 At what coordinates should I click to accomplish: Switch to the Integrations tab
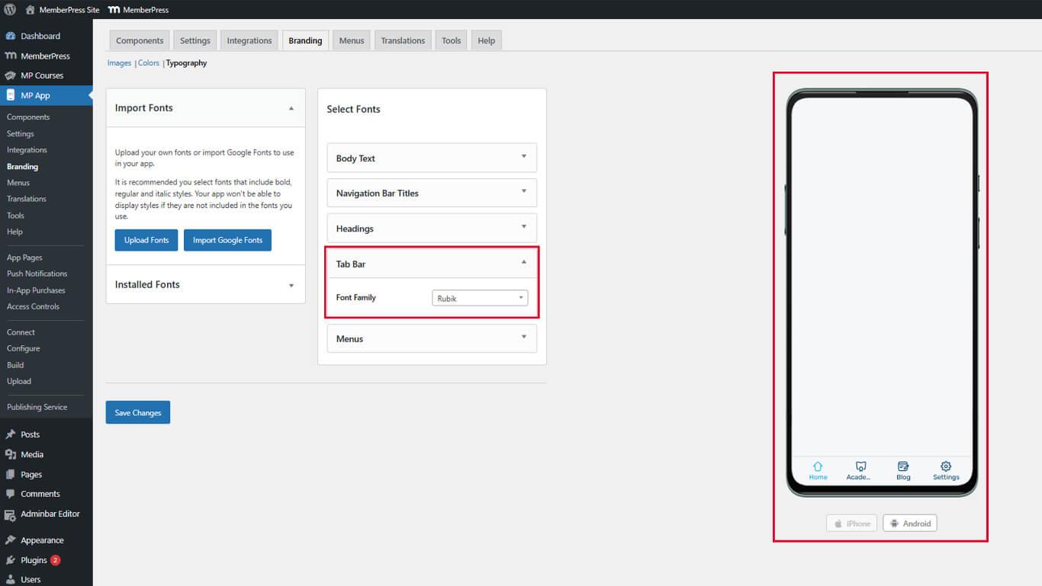249,40
